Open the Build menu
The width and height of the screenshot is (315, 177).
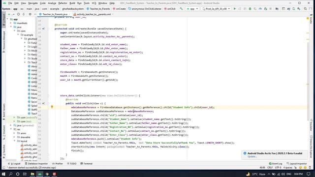[x=72, y=3]
